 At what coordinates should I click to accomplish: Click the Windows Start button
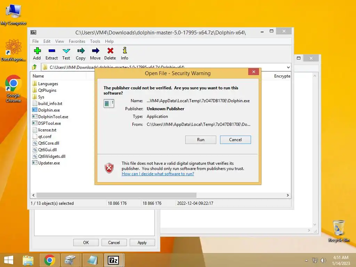coord(9,260)
